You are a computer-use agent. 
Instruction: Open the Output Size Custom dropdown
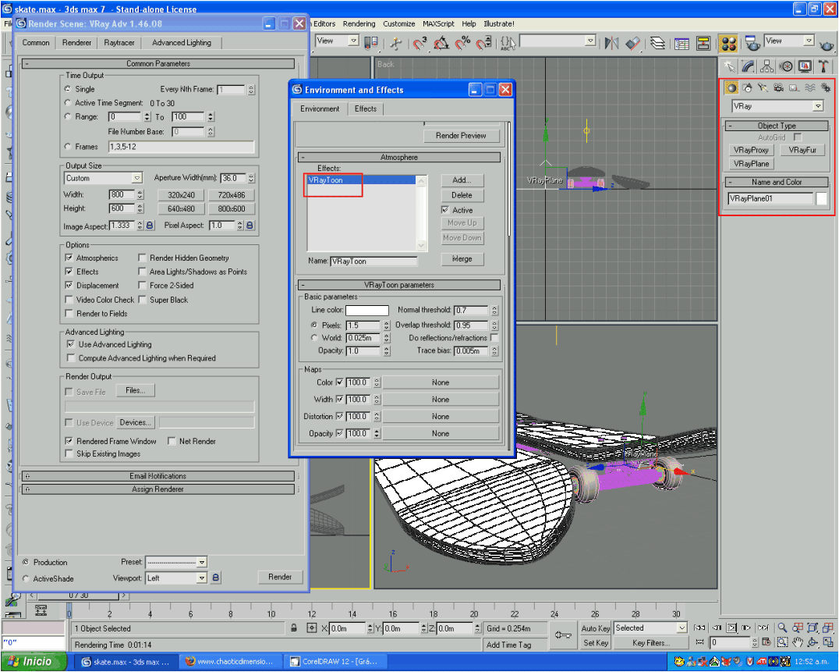click(103, 178)
